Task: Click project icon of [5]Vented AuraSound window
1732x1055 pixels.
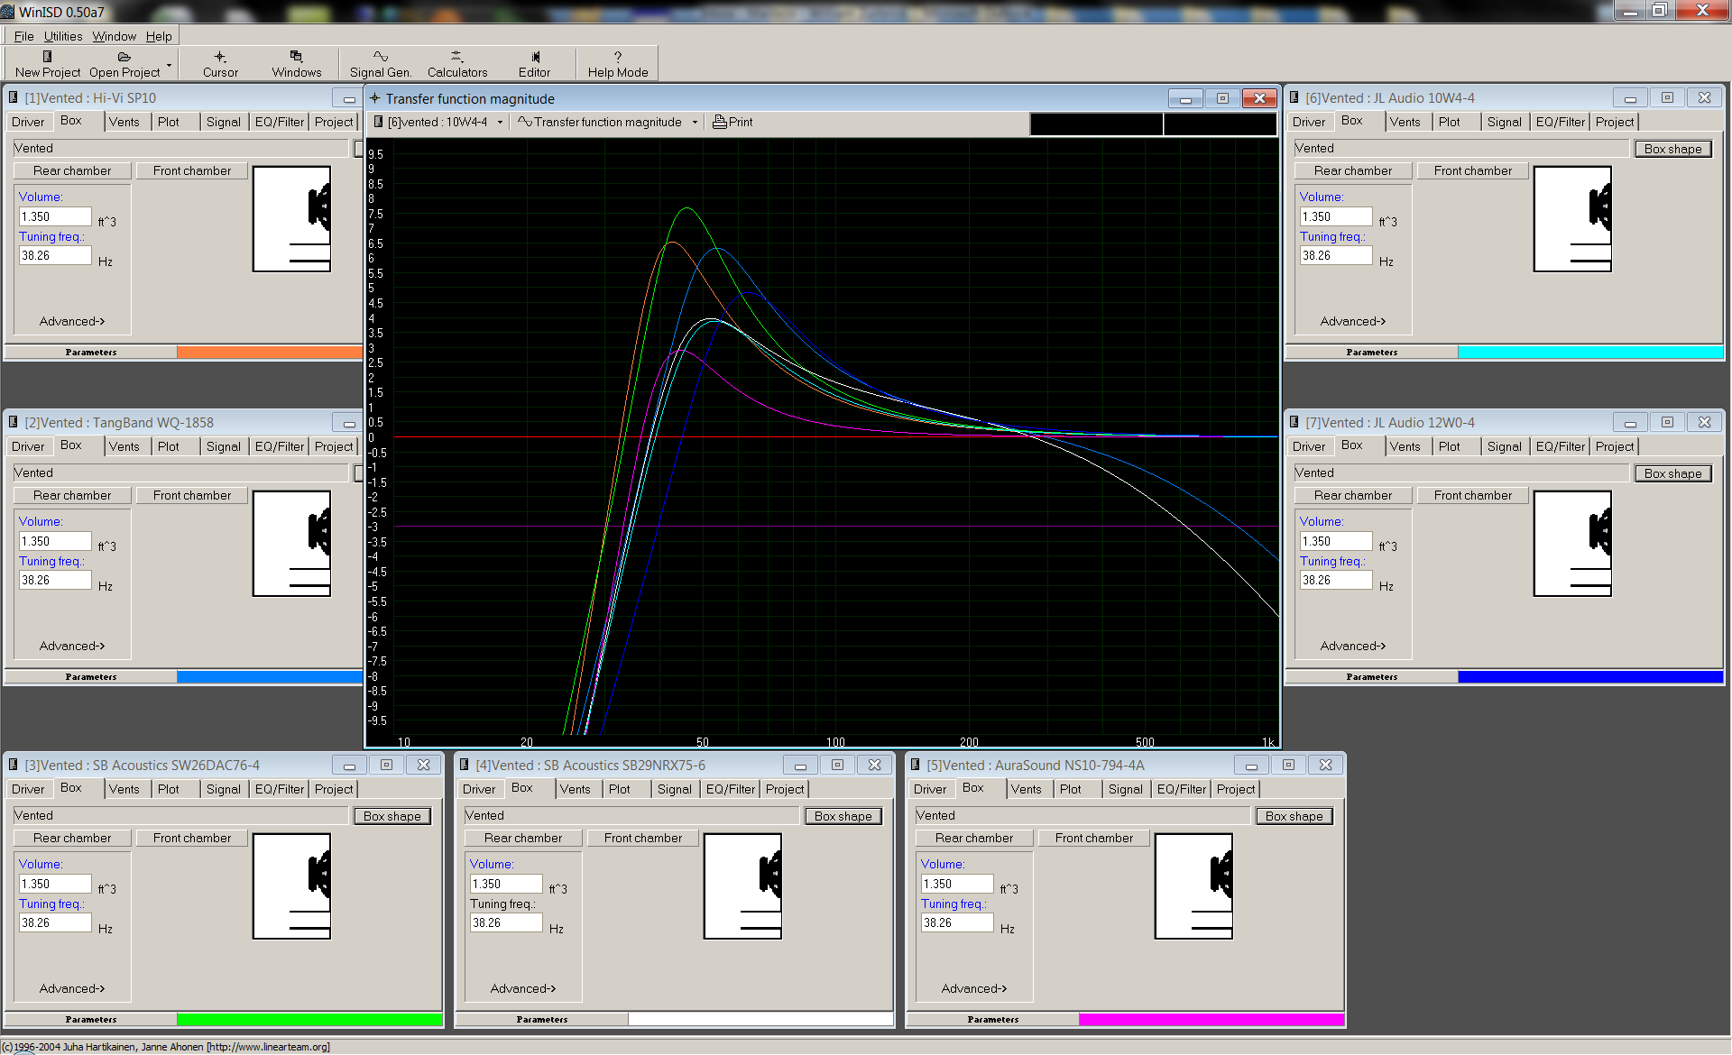Action: pyautogui.click(x=916, y=765)
